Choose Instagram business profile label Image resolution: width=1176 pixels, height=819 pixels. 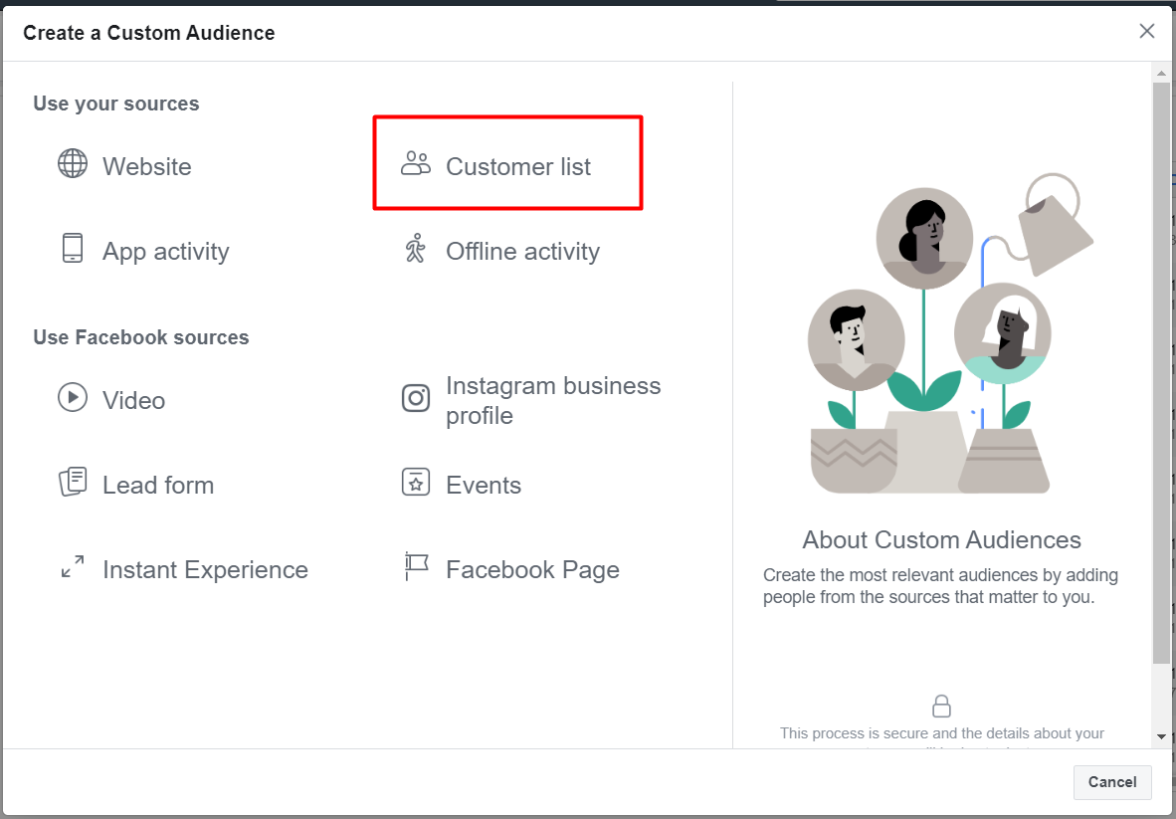point(553,400)
